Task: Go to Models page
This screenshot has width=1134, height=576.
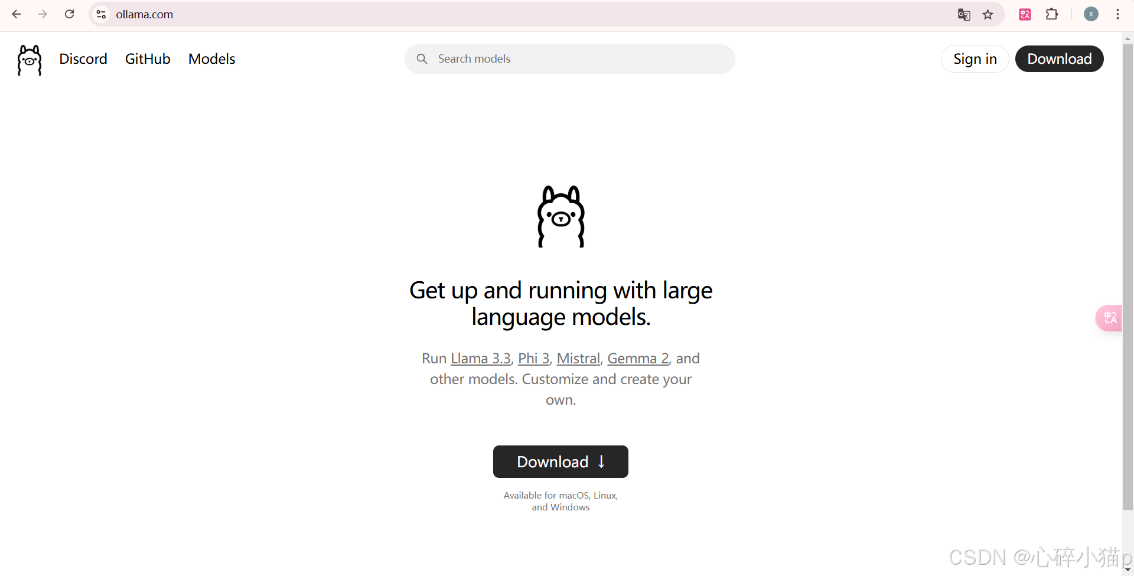Action: [x=212, y=59]
